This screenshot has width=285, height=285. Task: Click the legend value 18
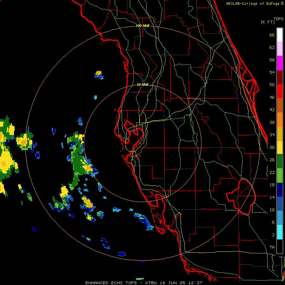click(272, 185)
